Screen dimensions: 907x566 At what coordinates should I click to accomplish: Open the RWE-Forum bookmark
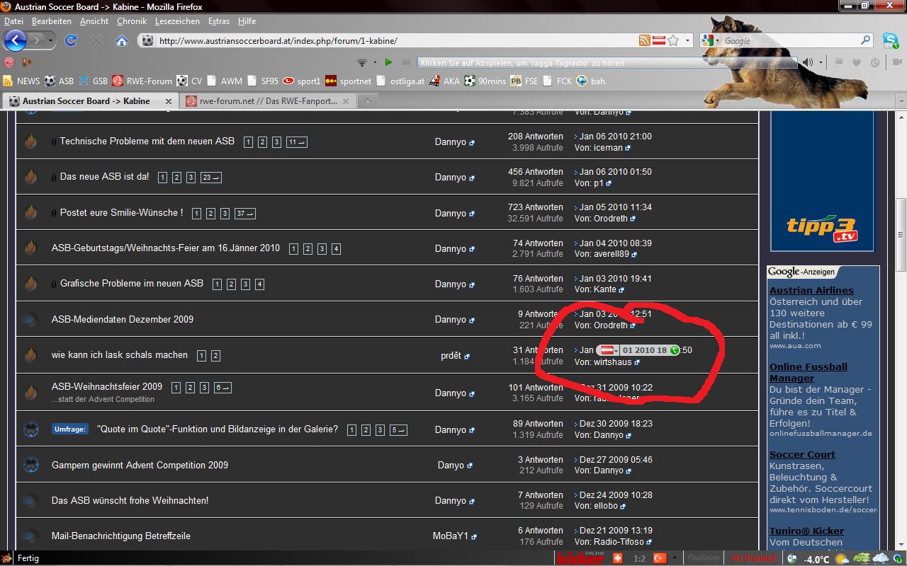pyautogui.click(x=142, y=81)
